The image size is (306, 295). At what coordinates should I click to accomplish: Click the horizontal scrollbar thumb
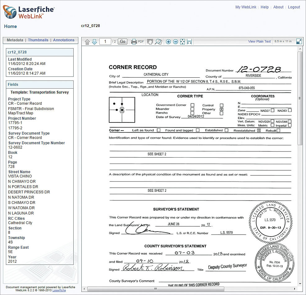click(x=156, y=289)
